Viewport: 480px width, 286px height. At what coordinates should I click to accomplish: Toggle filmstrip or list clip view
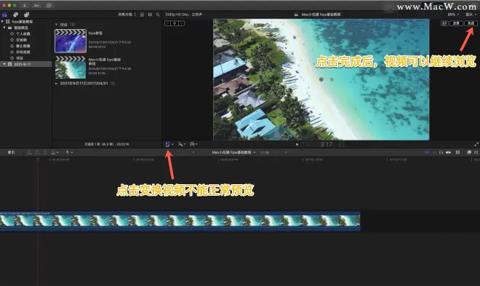pos(142,15)
